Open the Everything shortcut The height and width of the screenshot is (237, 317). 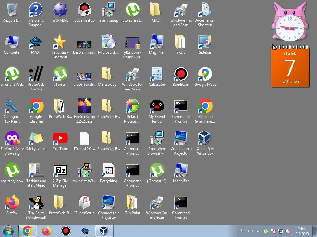tap(108, 173)
